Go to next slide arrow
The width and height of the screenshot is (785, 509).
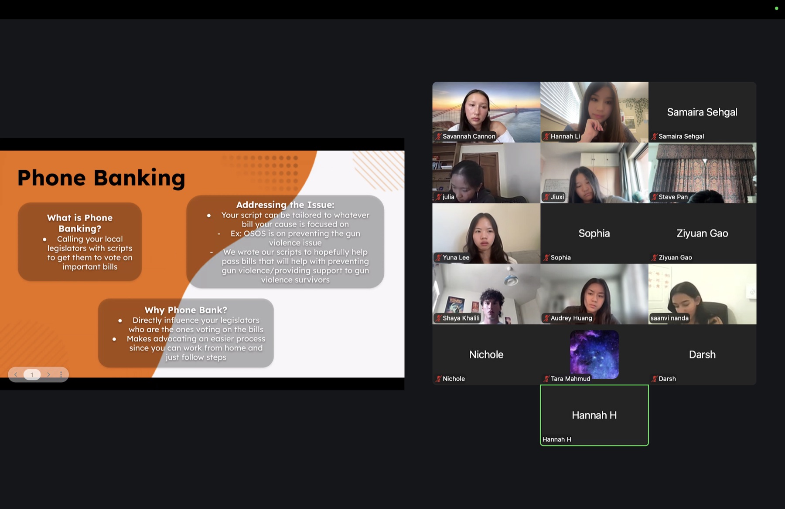click(x=48, y=374)
